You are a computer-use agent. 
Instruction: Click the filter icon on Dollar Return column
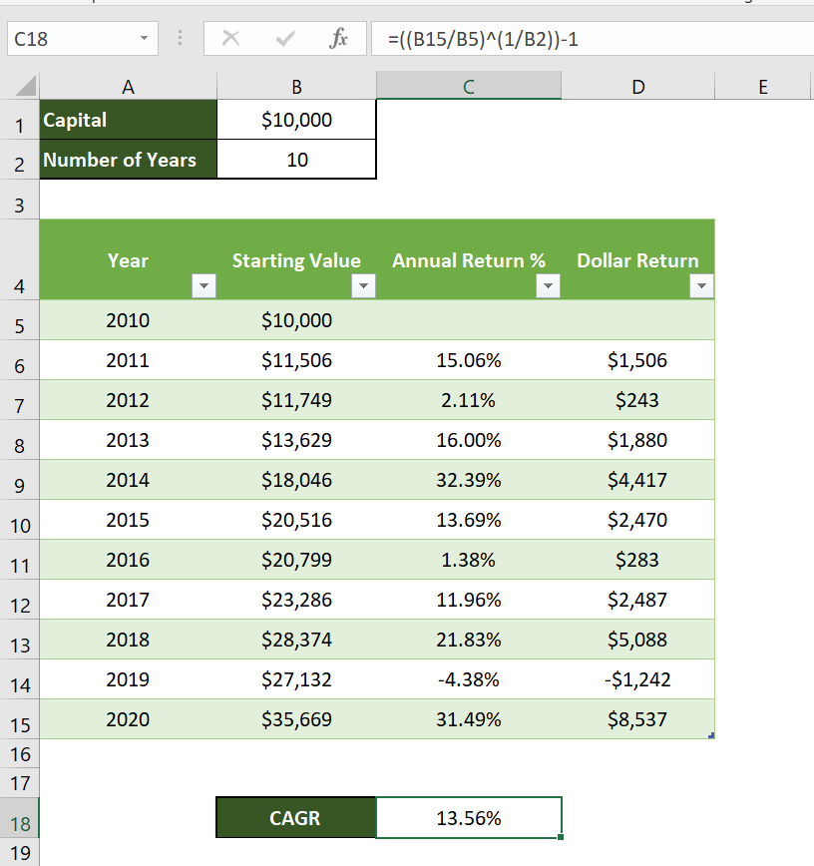click(701, 286)
